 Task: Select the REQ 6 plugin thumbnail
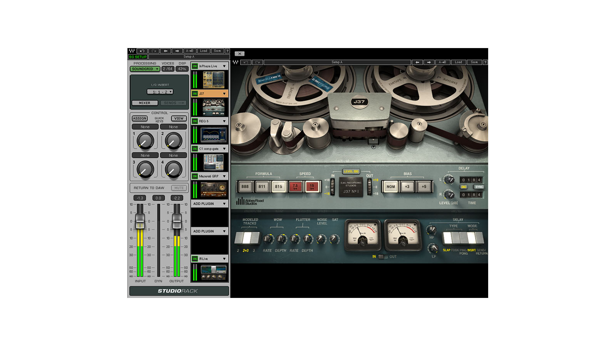point(214,135)
